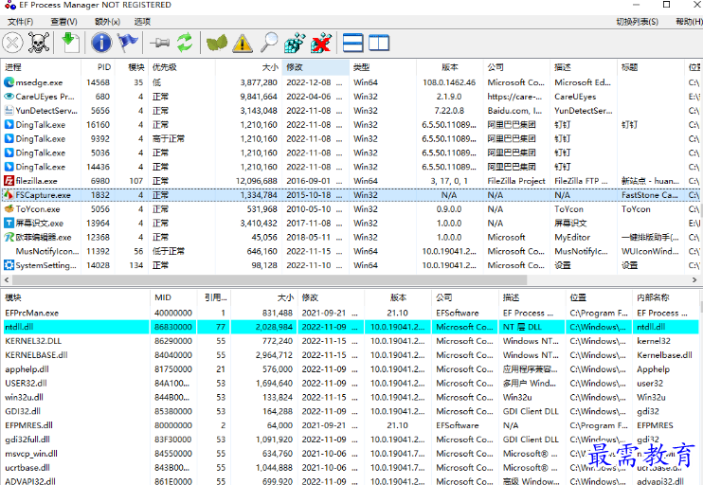Click the left arrow of horizontal scrollbar

7,279
